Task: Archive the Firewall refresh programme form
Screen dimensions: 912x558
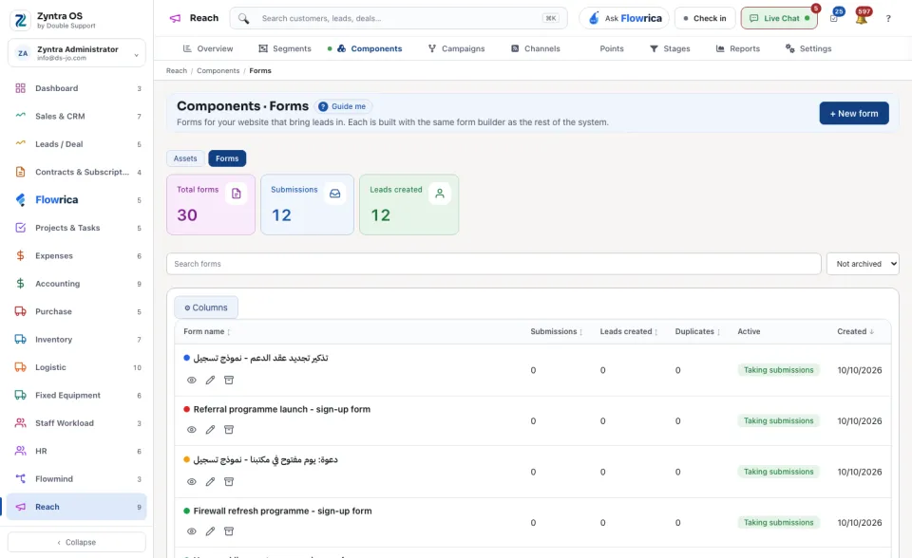Action: click(x=229, y=531)
